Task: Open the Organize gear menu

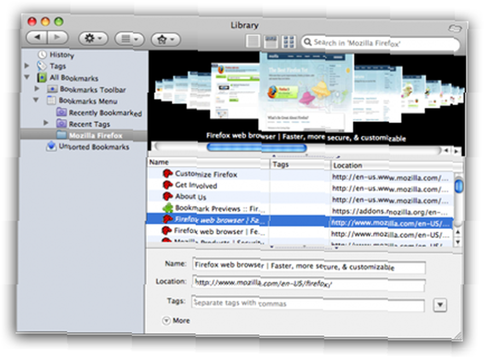Action: pos(93,39)
